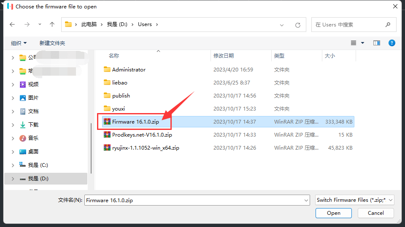Click 此电脑 in the address path
The image size is (405, 227).
89,24
